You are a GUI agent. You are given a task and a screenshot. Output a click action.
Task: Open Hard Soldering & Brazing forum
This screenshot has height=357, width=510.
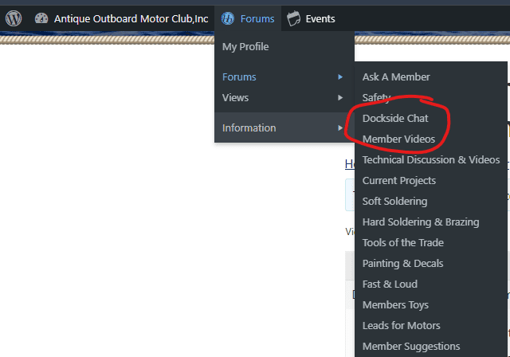421,222
